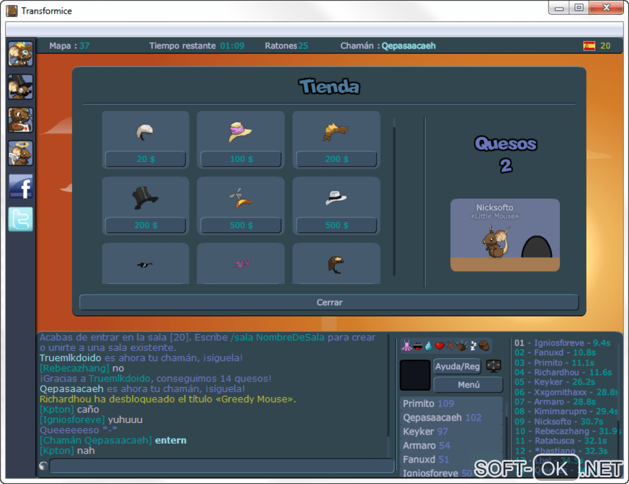Click the Tiempo restante 01:09 timer

point(197,46)
